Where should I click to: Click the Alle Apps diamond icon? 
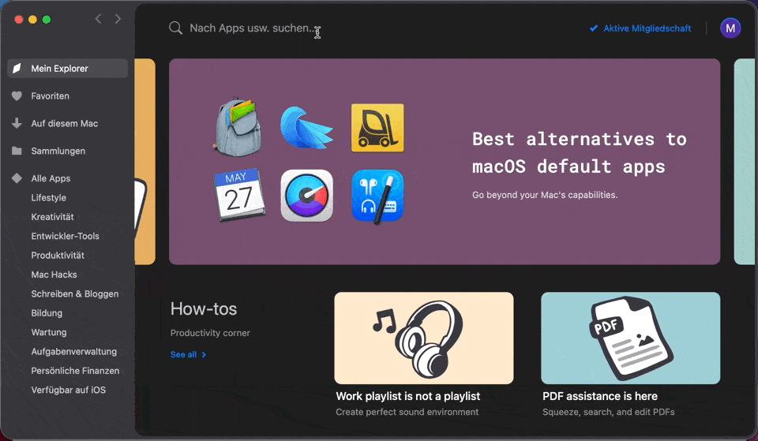coord(17,178)
